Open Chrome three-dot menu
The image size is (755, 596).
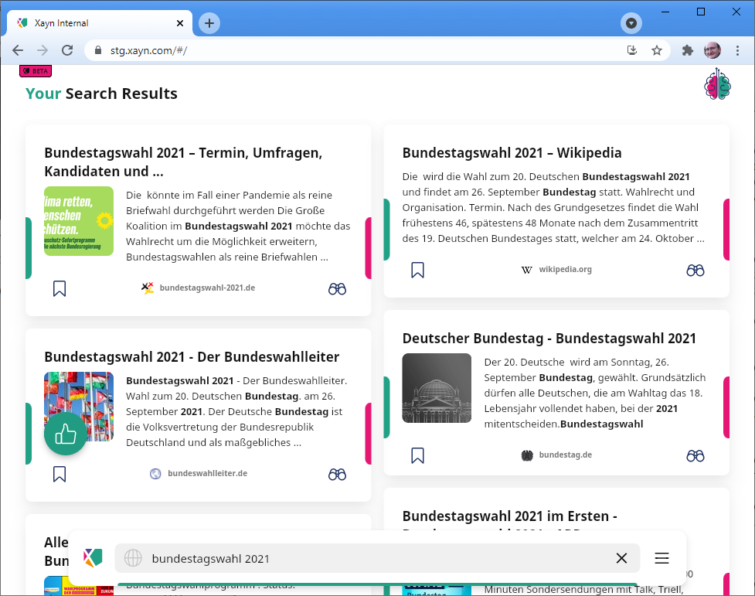point(737,50)
